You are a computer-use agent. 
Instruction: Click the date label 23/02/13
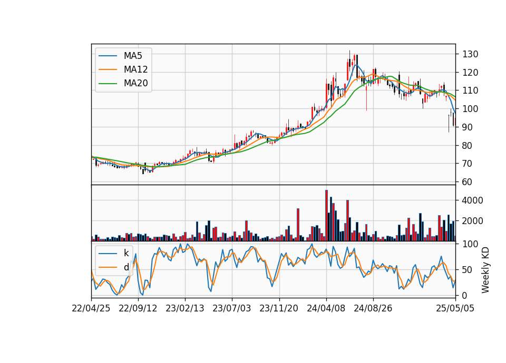[185, 308]
